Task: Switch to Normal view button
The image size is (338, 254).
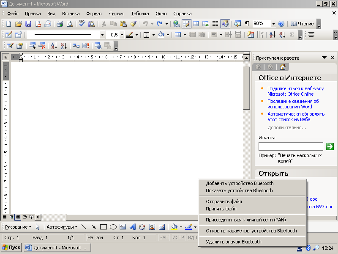Action: coord(5,217)
